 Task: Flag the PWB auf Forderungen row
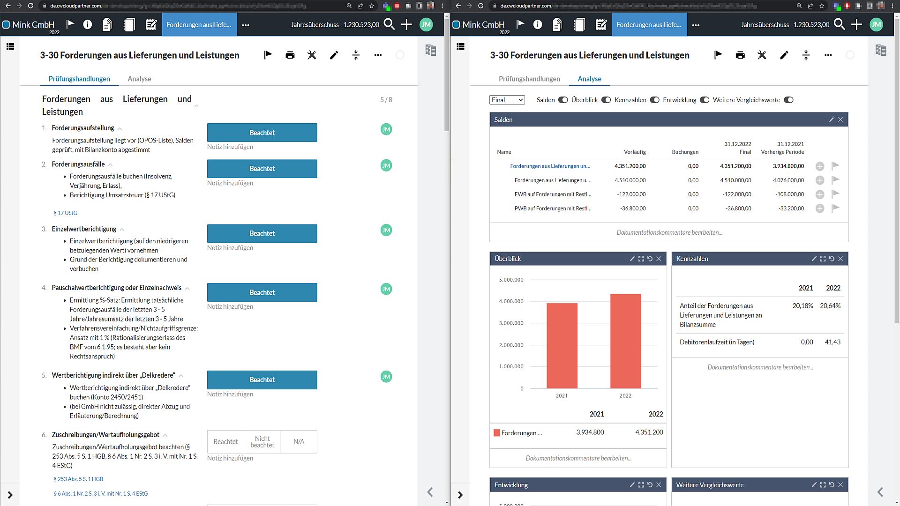click(835, 208)
